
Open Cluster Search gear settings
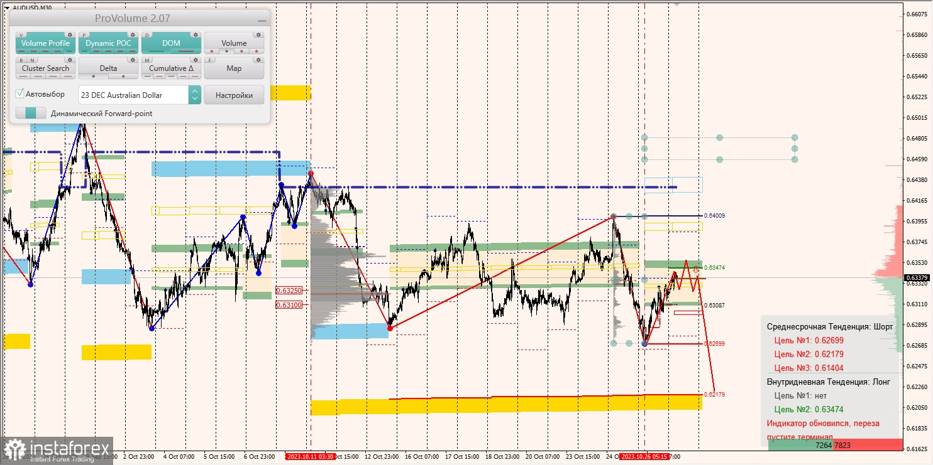70,60
